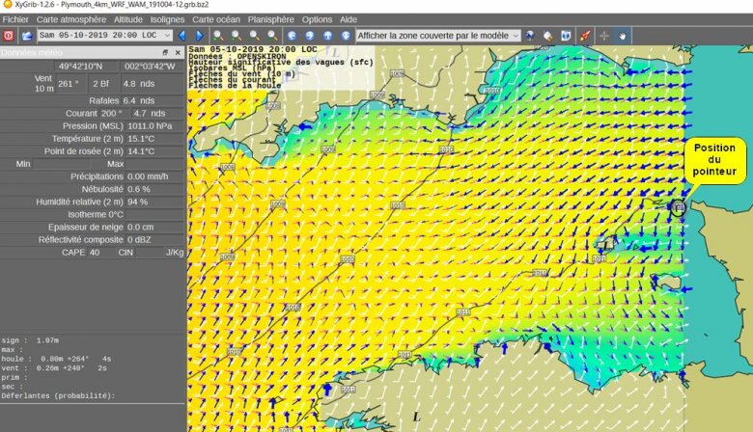Undock the Données météo panel

(165, 52)
